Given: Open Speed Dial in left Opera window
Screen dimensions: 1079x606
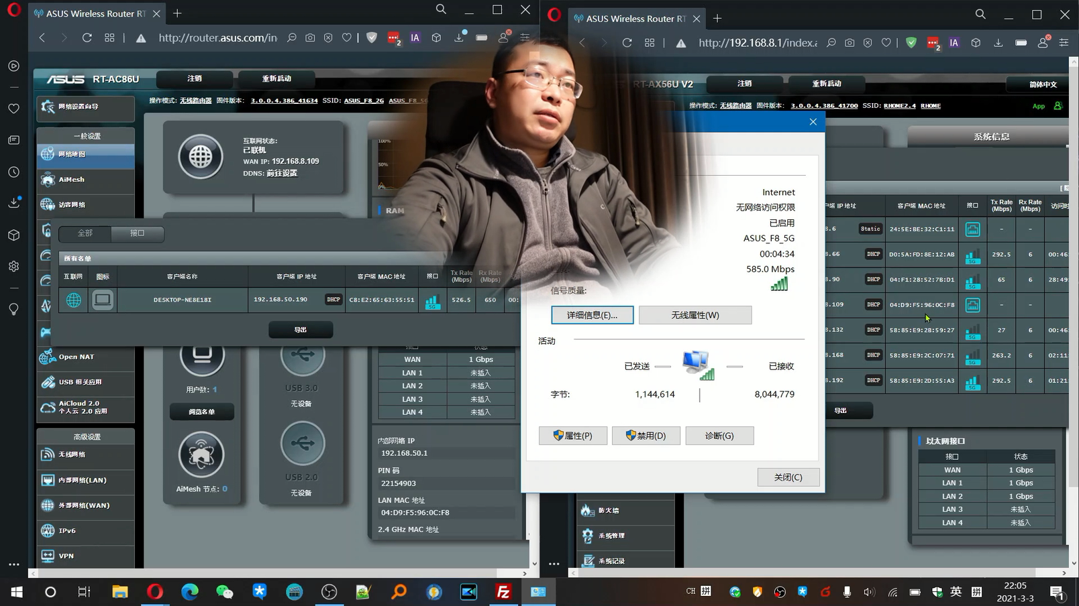Looking at the screenshot, I should (x=109, y=38).
